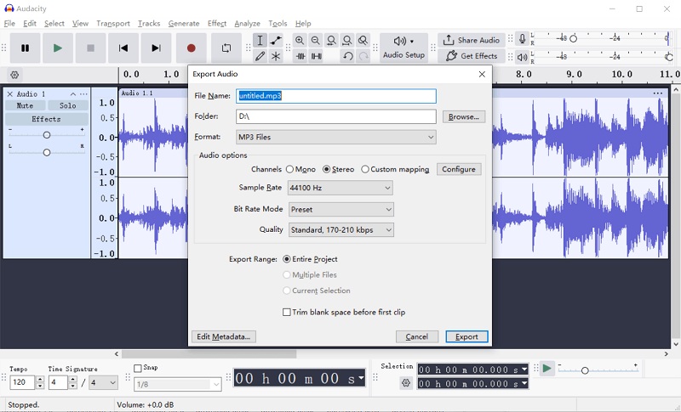Open the Edit menu

(30, 24)
